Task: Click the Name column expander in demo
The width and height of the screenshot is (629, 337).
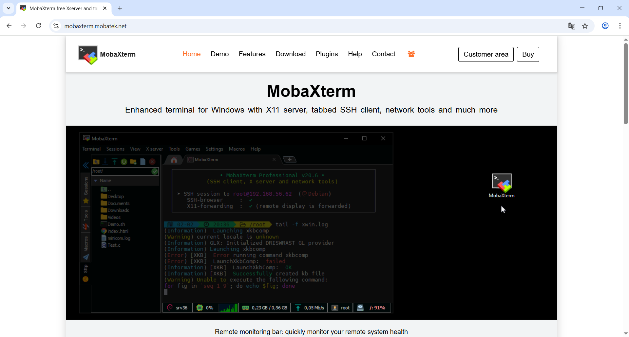Action: [96, 181]
